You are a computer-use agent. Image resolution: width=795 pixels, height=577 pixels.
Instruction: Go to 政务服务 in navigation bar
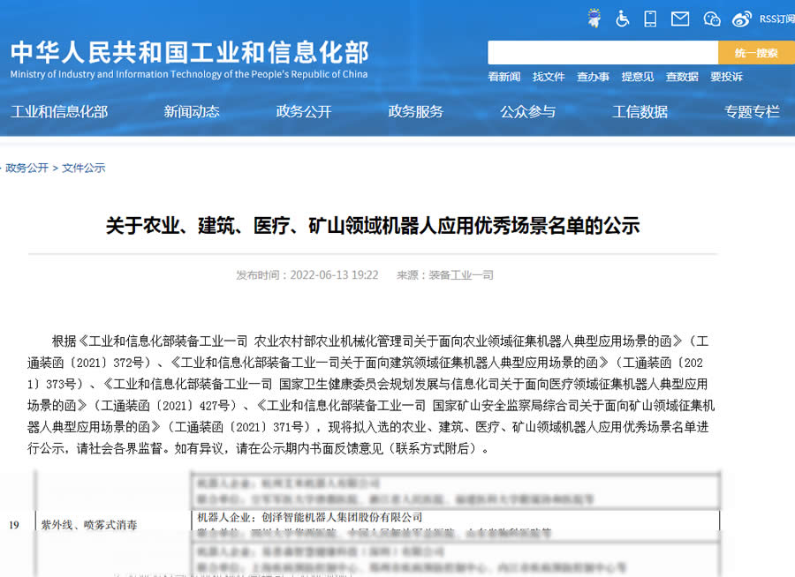416,112
